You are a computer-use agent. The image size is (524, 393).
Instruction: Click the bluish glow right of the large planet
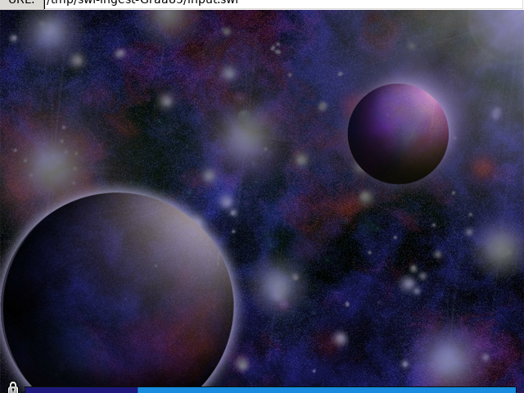coord(278,287)
